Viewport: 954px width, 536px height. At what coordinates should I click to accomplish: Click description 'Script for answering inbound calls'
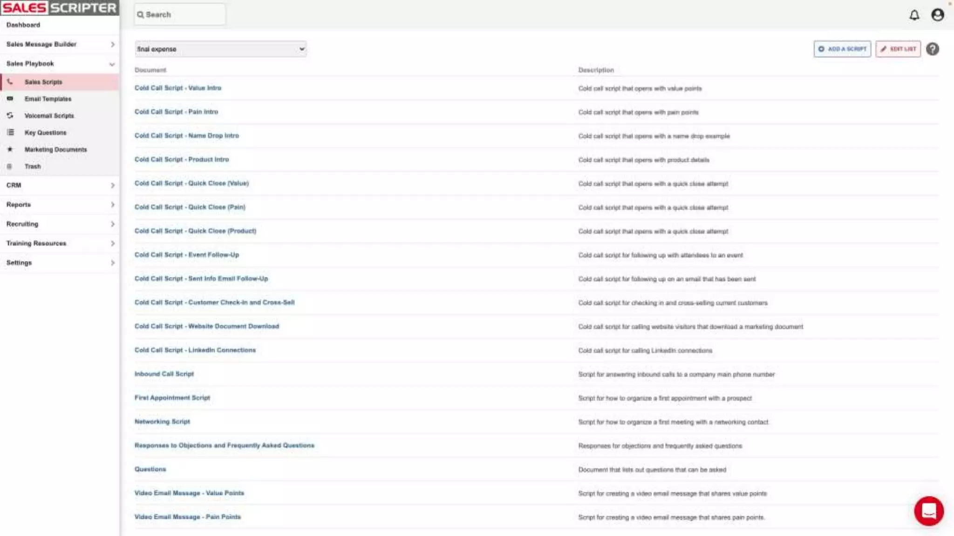[676, 374]
